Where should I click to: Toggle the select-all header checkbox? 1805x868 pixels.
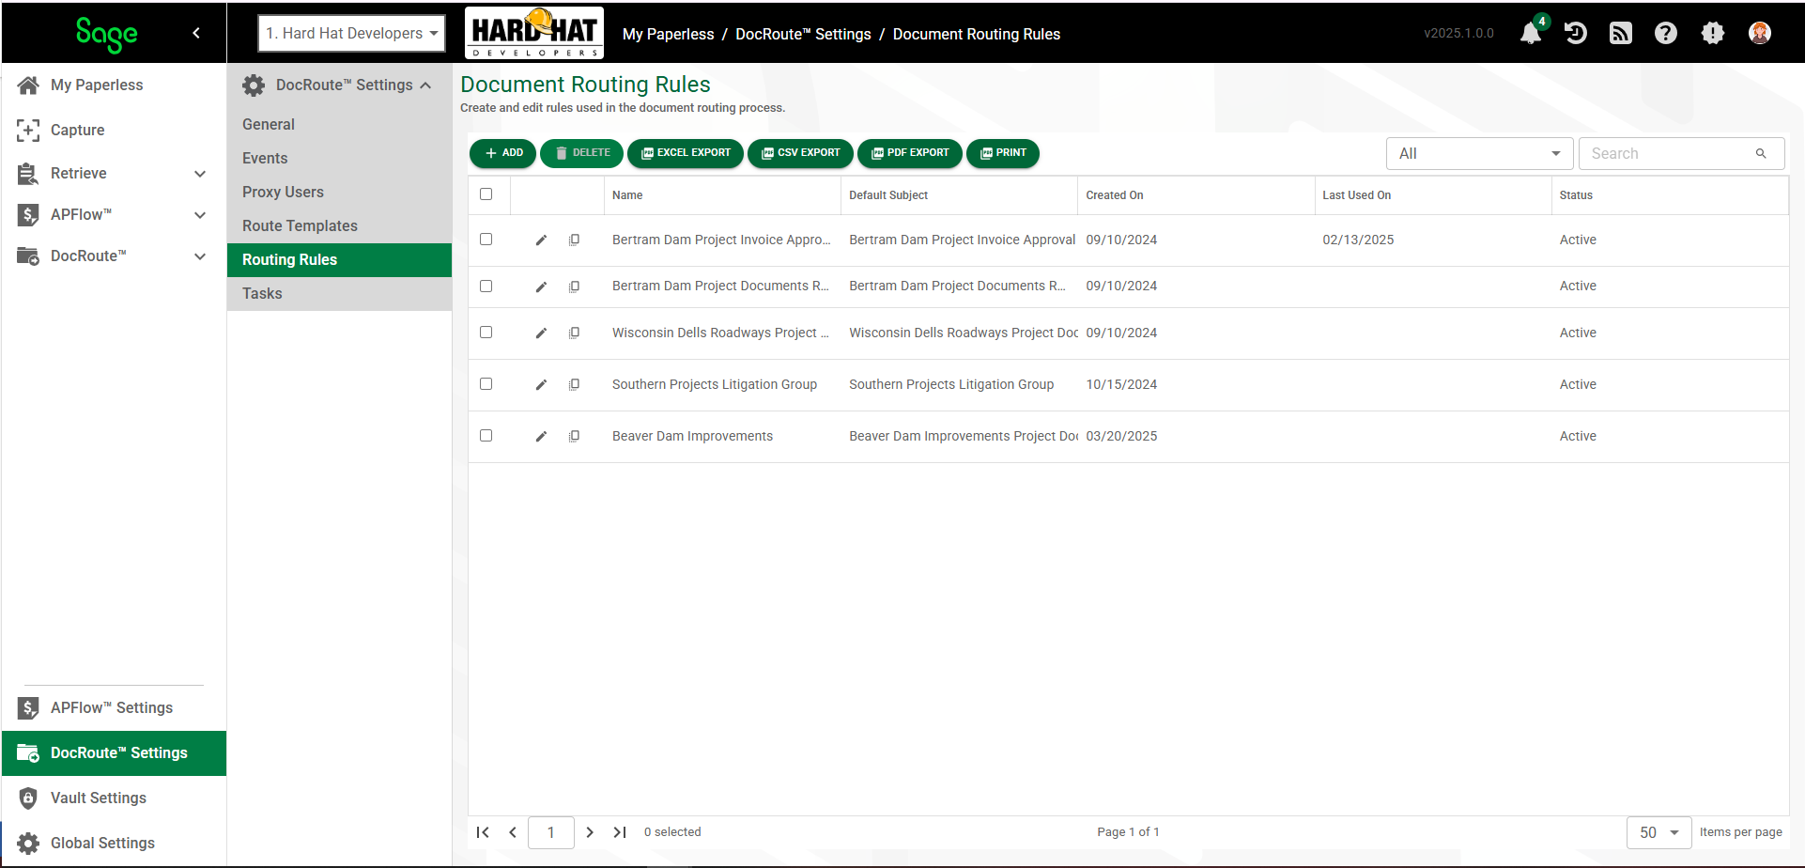click(486, 194)
